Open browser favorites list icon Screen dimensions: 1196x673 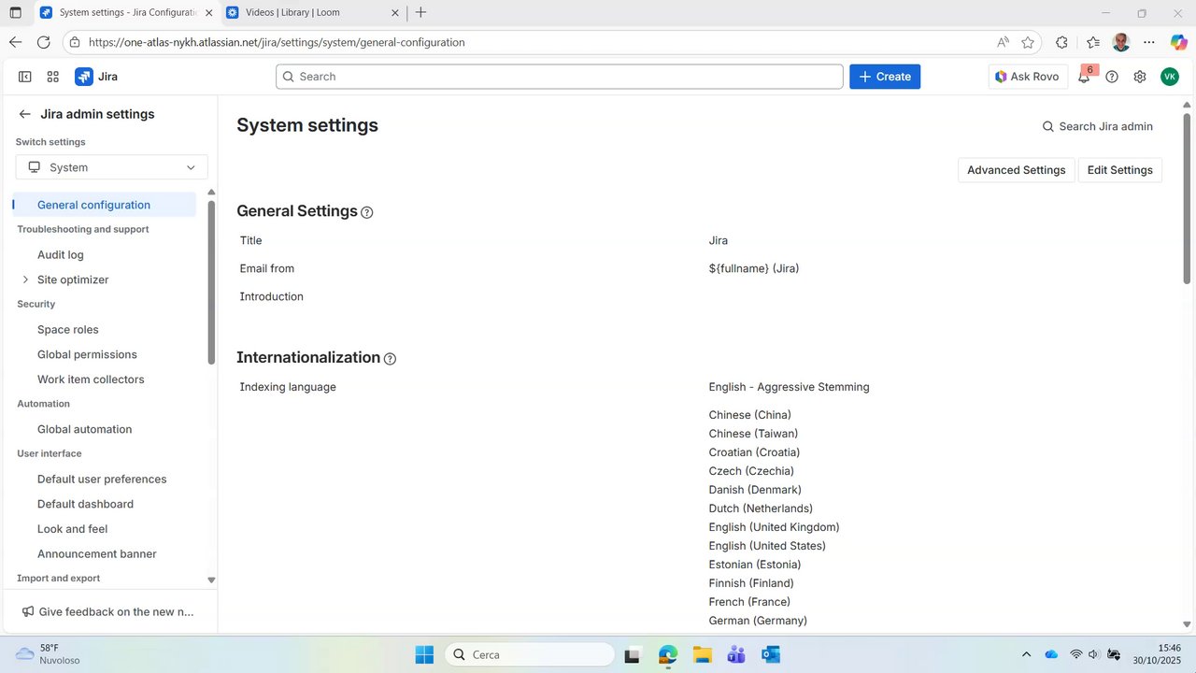pos(1093,42)
